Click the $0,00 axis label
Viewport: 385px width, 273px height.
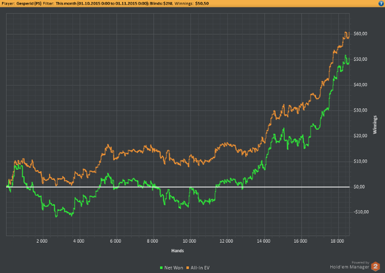click(359, 187)
